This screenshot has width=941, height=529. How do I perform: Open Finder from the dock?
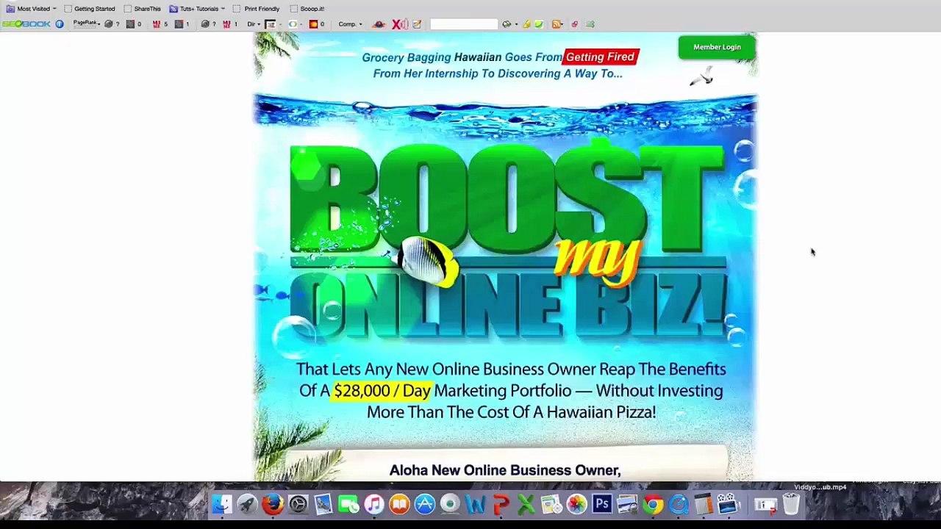pyautogui.click(x=222, y=504)
